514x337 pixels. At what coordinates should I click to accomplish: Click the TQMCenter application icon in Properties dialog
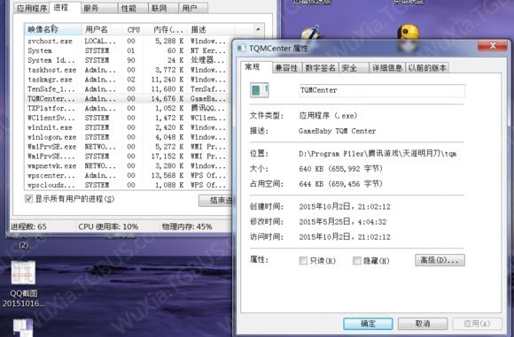click(260, 90)
